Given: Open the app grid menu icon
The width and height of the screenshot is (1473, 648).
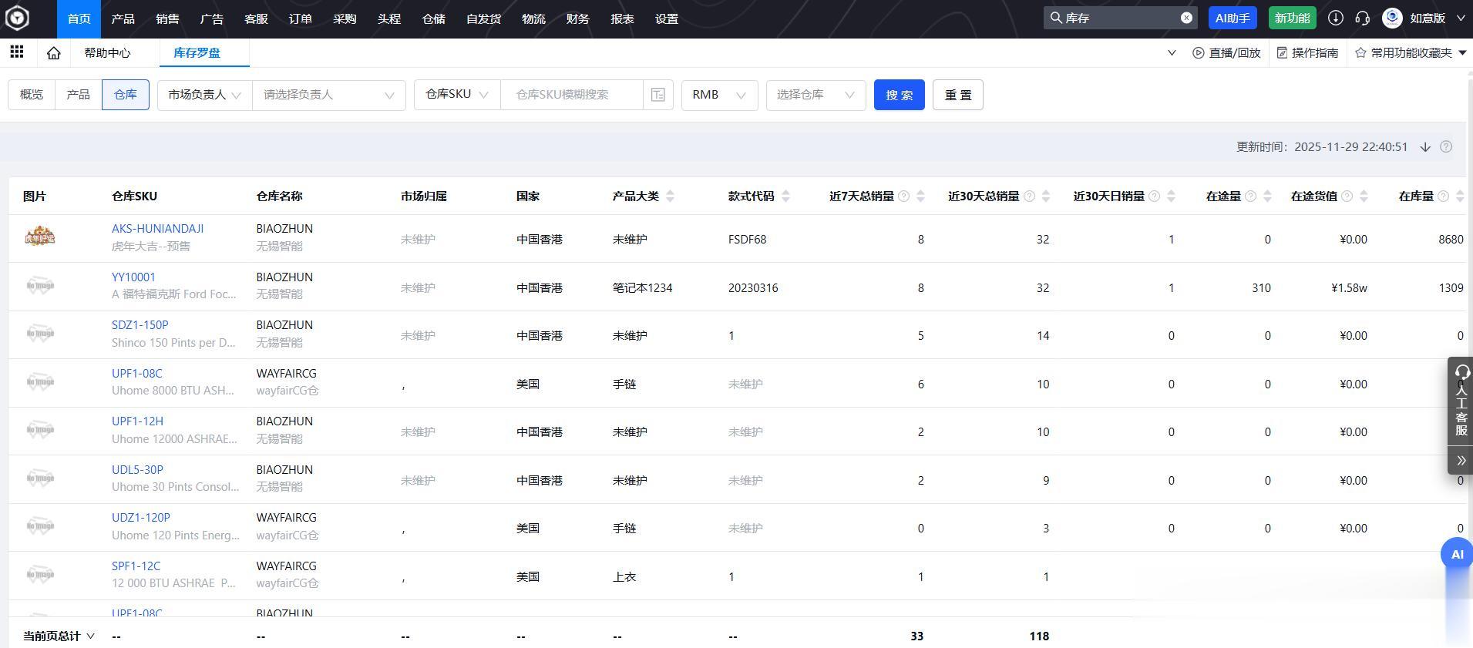Looking at the screenshot, I should [x=16, y=52].
